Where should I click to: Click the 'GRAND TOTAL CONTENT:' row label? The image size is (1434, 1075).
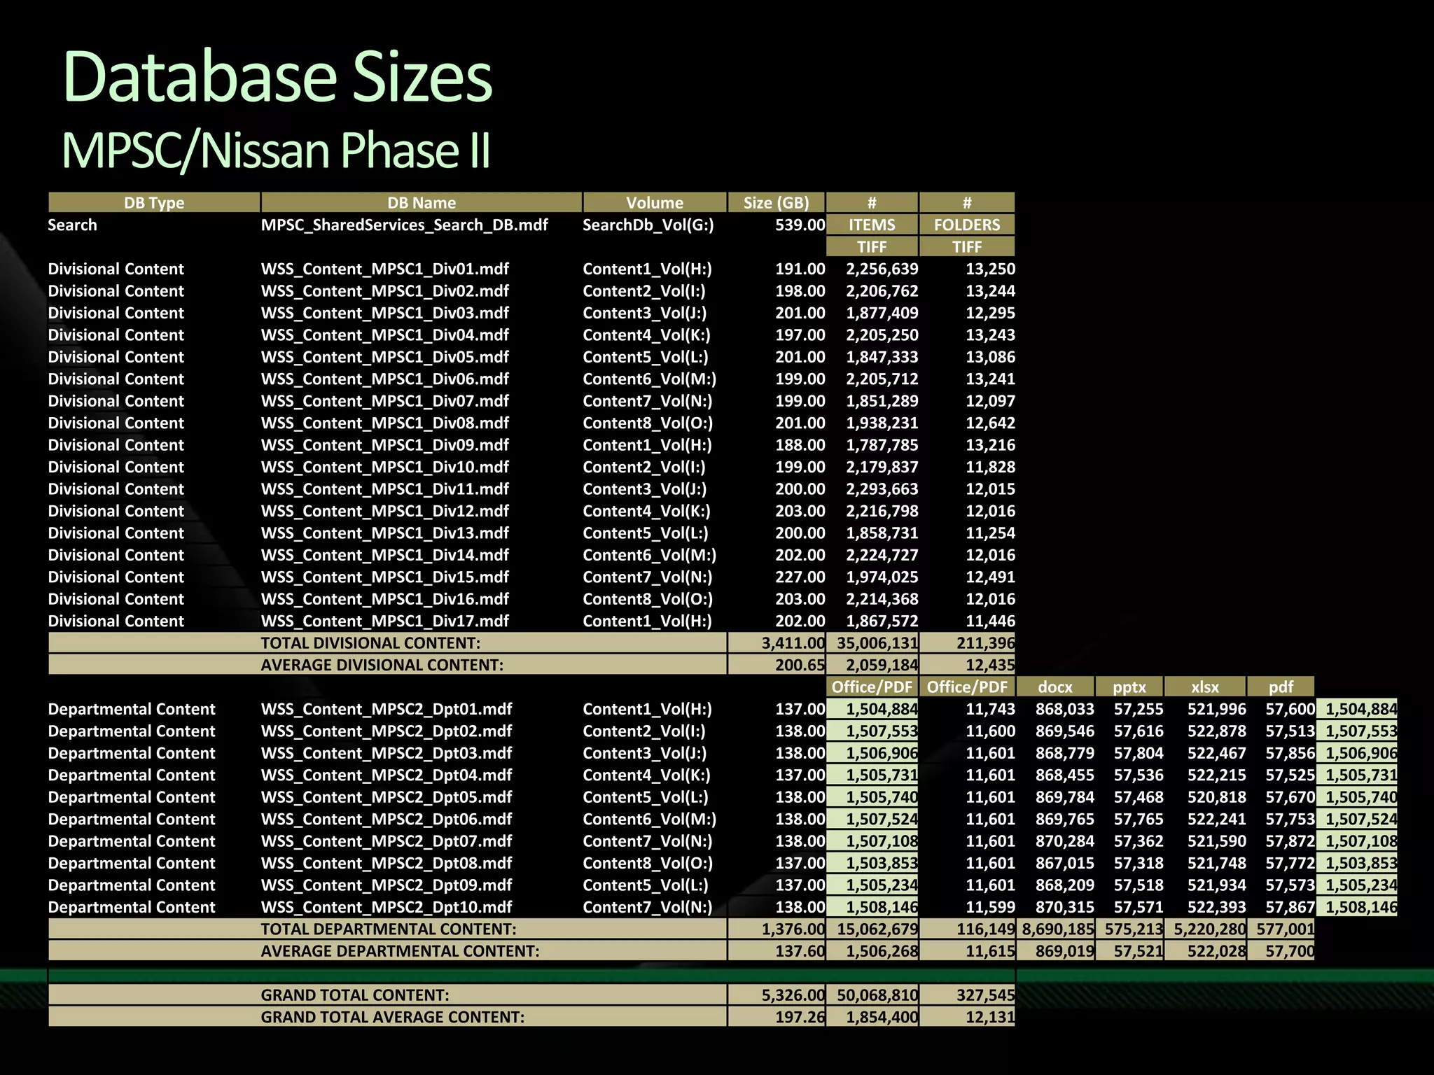click(355, 995)
